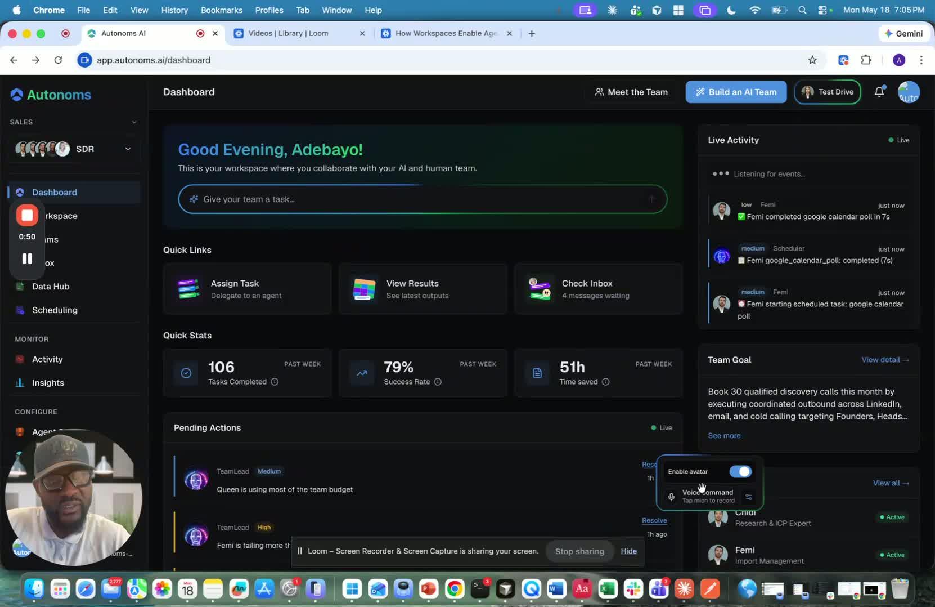935x607 pixels.
Task: Open Gemini in Chrome
Action: click(x=903, y=33)
